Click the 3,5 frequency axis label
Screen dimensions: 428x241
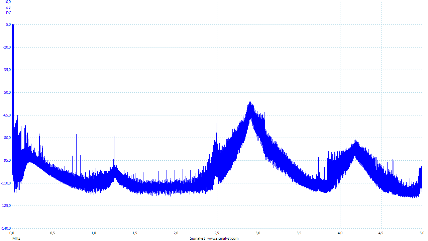[299, 233]
